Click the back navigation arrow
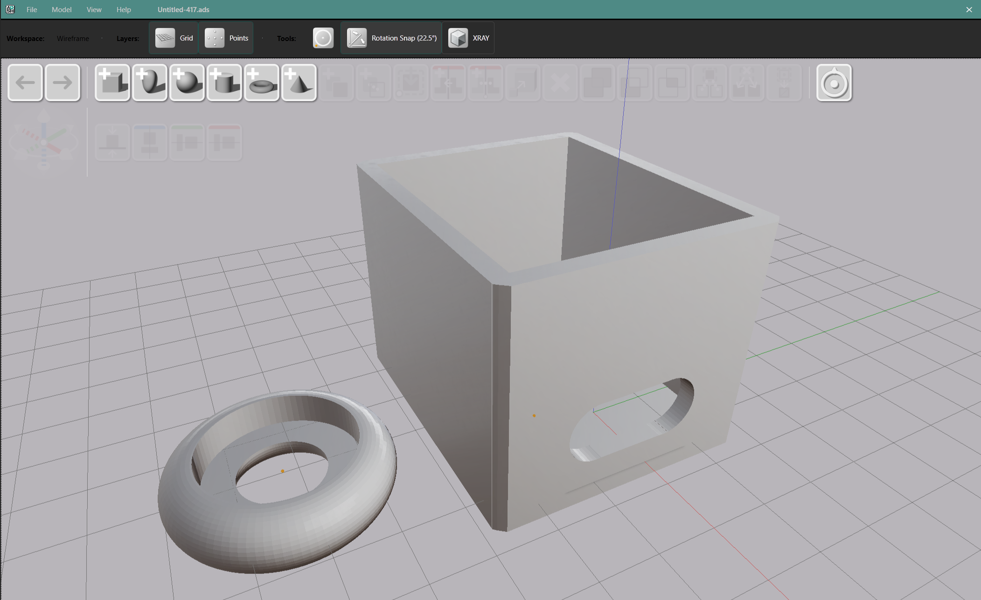 [25, 83]
